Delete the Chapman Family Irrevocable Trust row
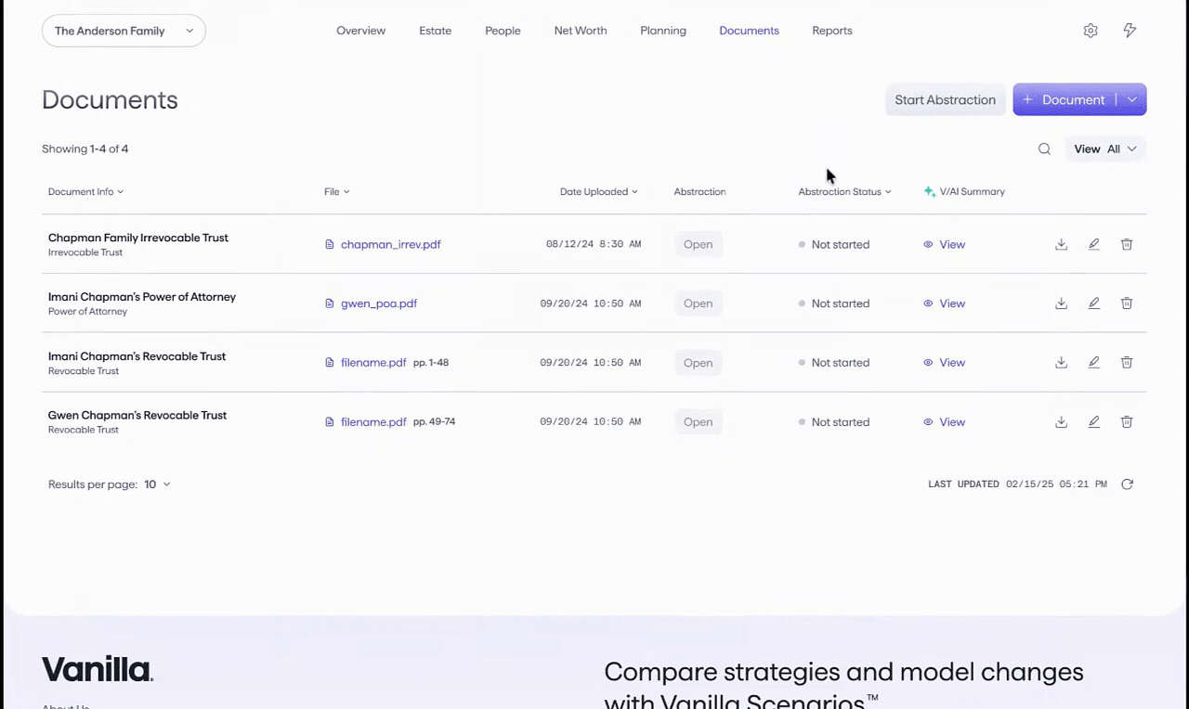 click(x=1126, y=245)
